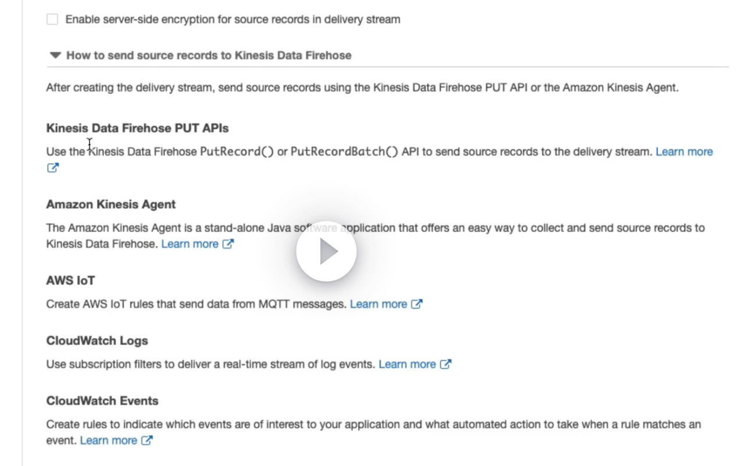Click external link icon below PUT APIs text
Image resolution: width=736 pixels, height=466 pixels.
[53, 168]
